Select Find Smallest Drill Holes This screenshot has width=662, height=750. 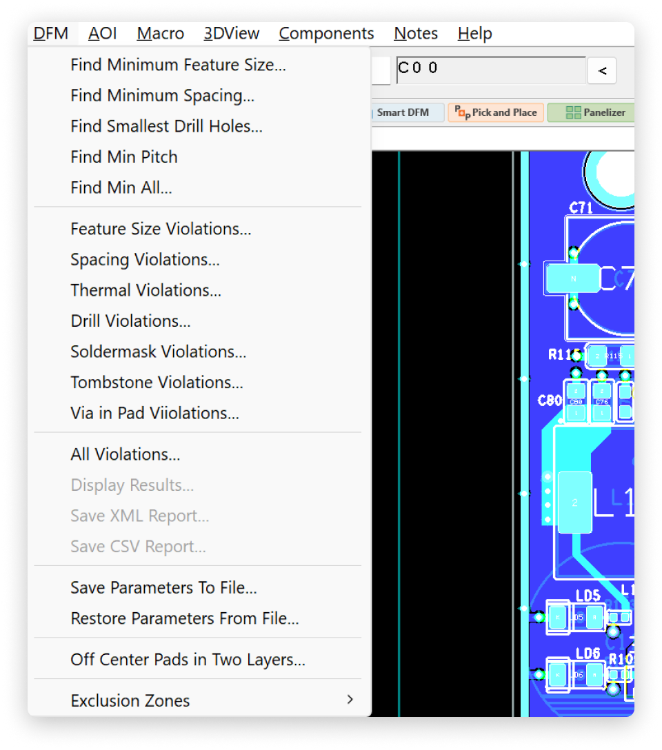[167, 126]
